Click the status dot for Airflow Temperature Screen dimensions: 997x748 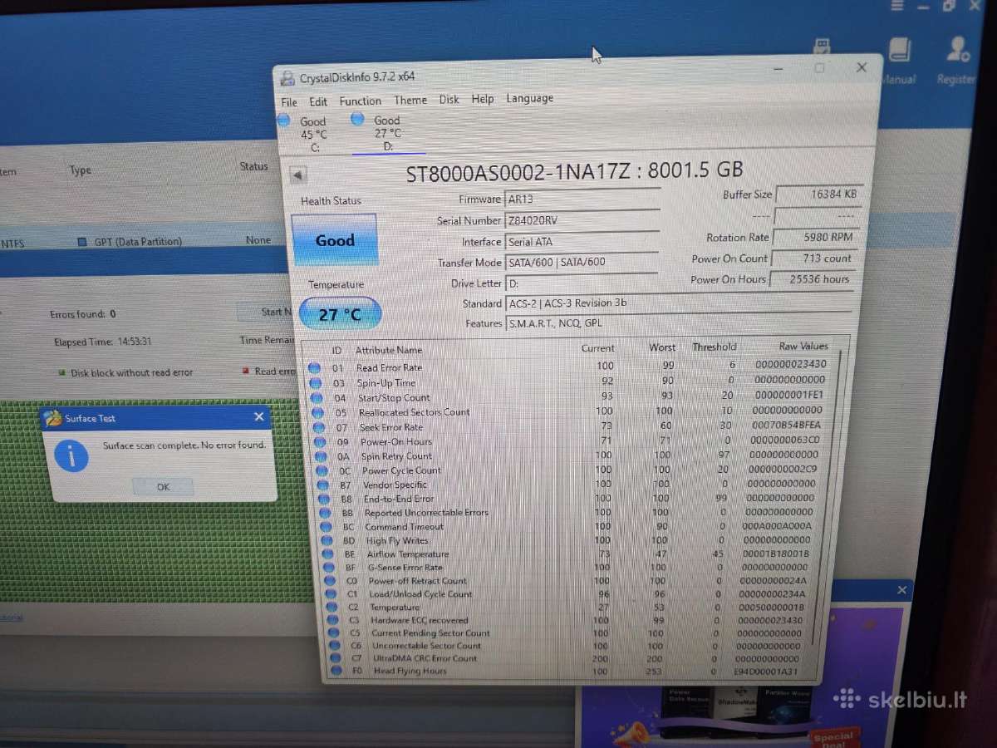pos(326,554)
